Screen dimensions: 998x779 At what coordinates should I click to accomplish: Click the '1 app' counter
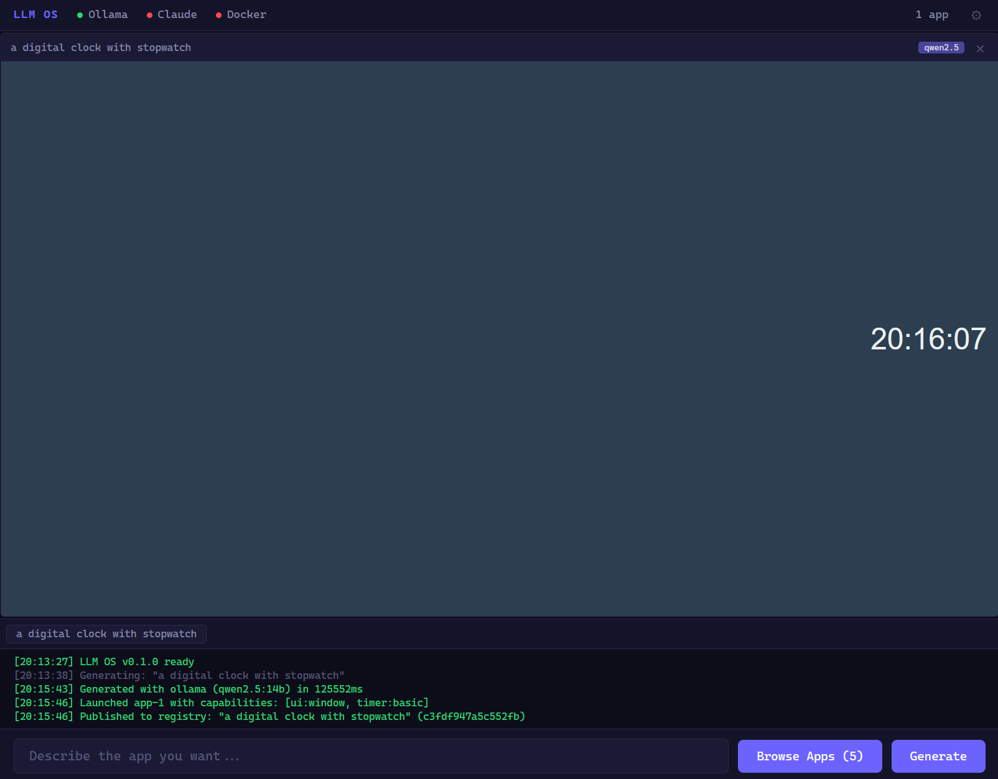click(x=931, y=14)
